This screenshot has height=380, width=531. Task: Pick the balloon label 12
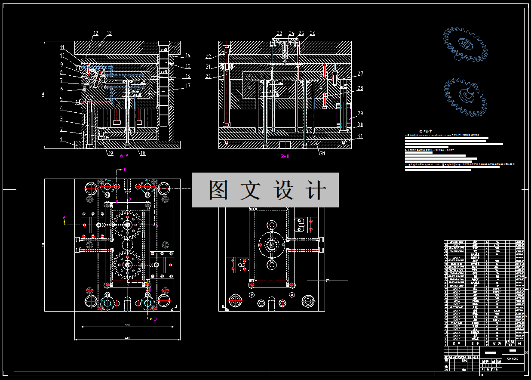click(95, 33)
